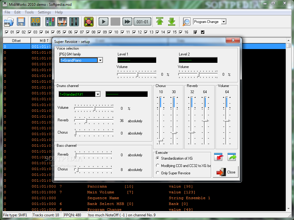294x220 pixels.
Task: Click the Level 2 volume slider
Action: (198, 74)
